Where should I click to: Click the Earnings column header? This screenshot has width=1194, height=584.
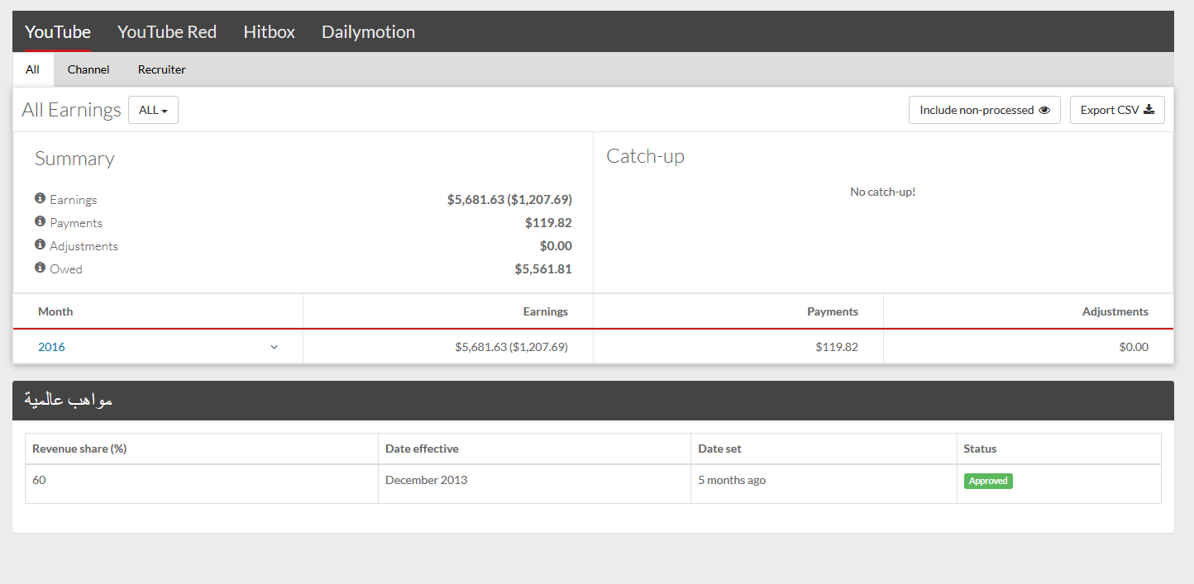coord(545,311)
